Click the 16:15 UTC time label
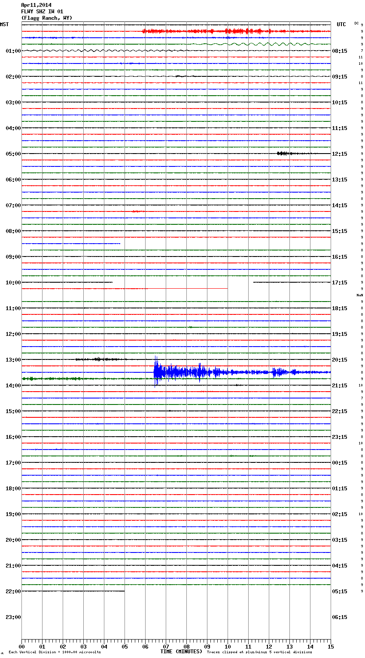 coord(340,257)
